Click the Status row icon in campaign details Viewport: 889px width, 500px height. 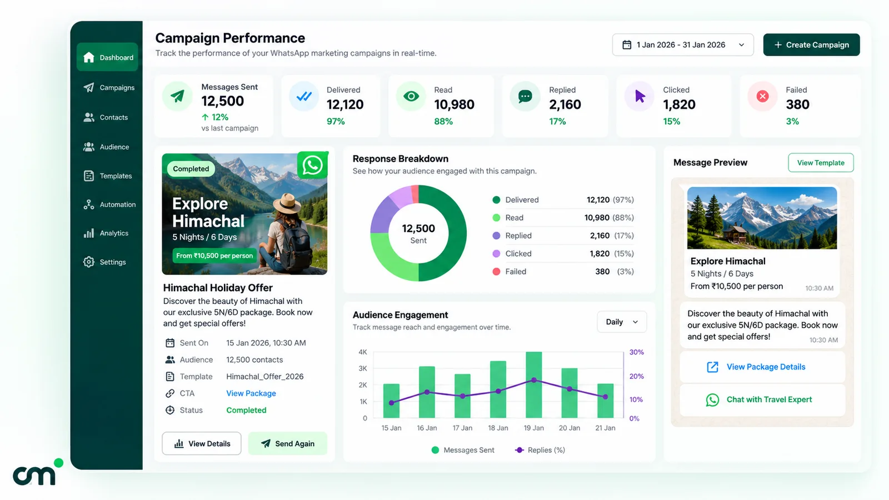click(x=170, y=410)
